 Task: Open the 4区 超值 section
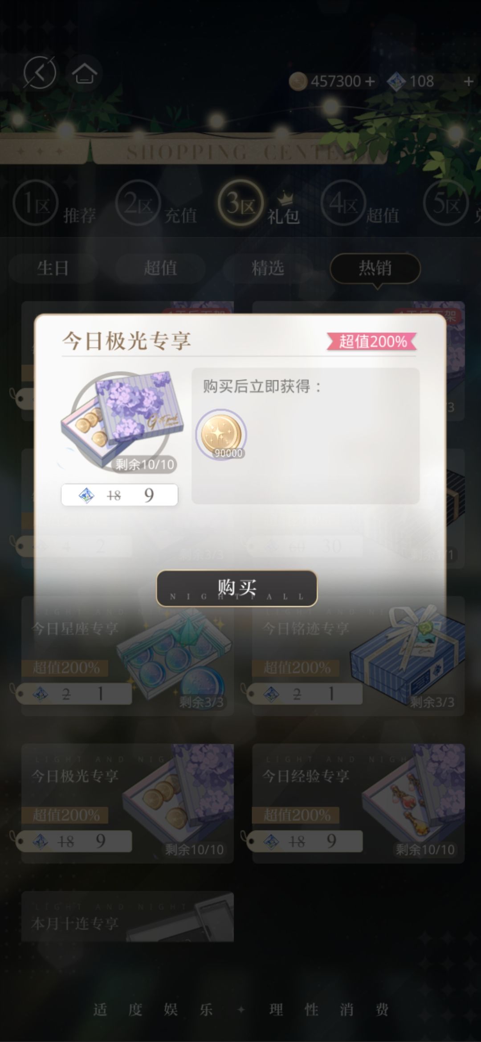360,204
